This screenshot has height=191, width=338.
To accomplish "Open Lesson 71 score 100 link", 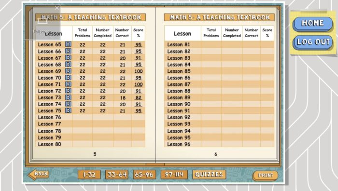I will pos(139,84).
